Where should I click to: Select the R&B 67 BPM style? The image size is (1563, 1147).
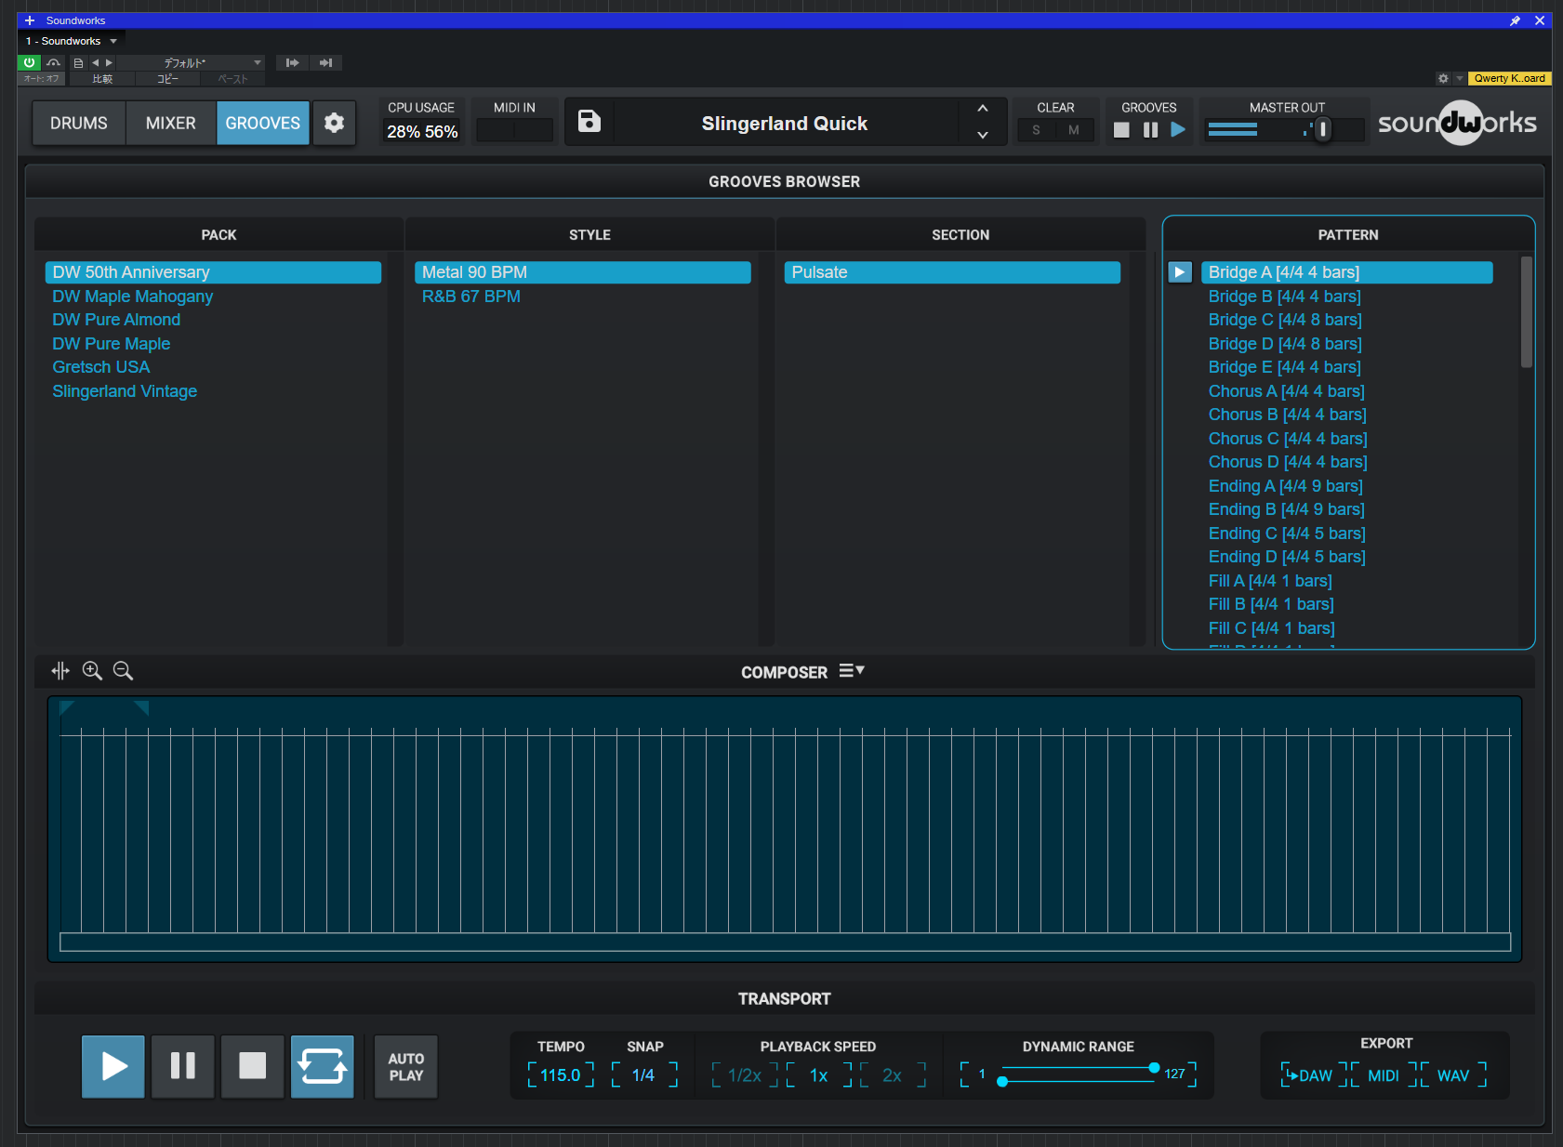click(x=471, y=297)
